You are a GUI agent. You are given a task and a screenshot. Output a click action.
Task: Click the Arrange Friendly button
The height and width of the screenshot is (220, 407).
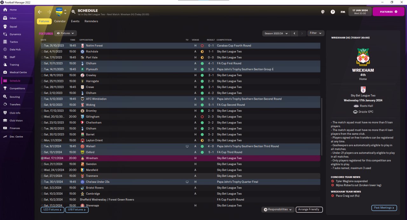(309, 210)
